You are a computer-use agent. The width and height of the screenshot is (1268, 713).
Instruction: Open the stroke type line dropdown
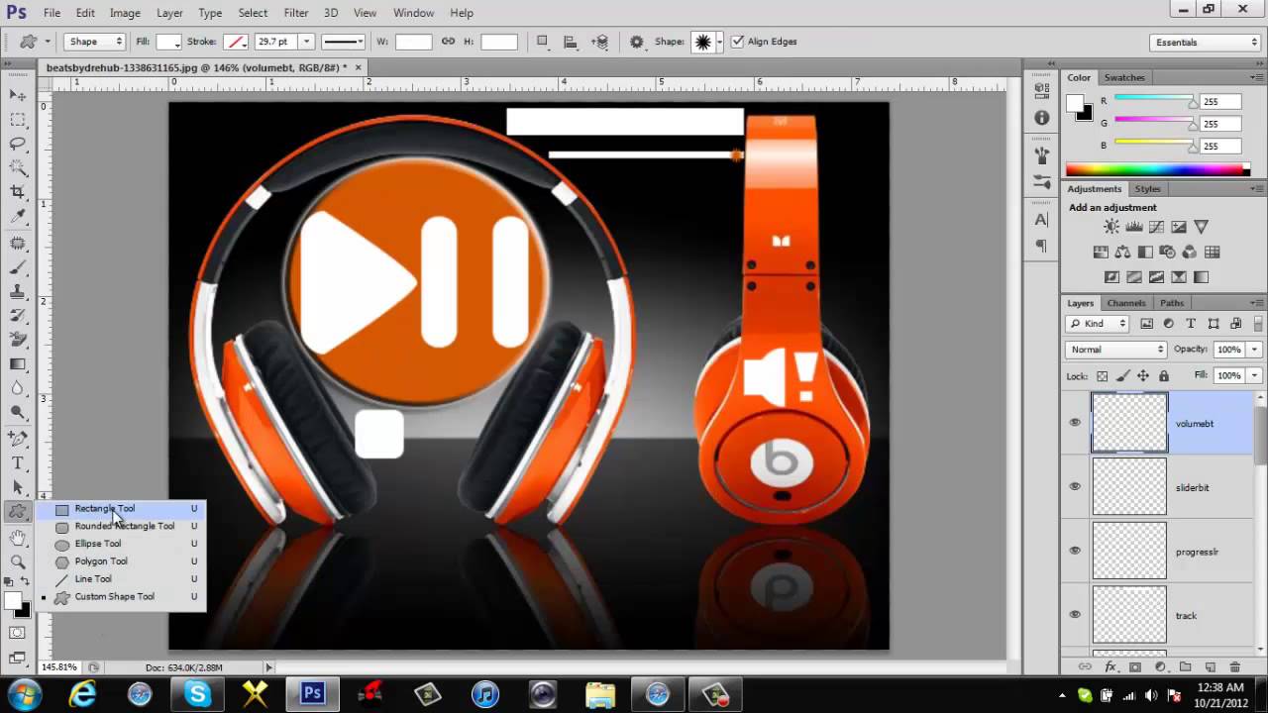click(x=343, y=42)
